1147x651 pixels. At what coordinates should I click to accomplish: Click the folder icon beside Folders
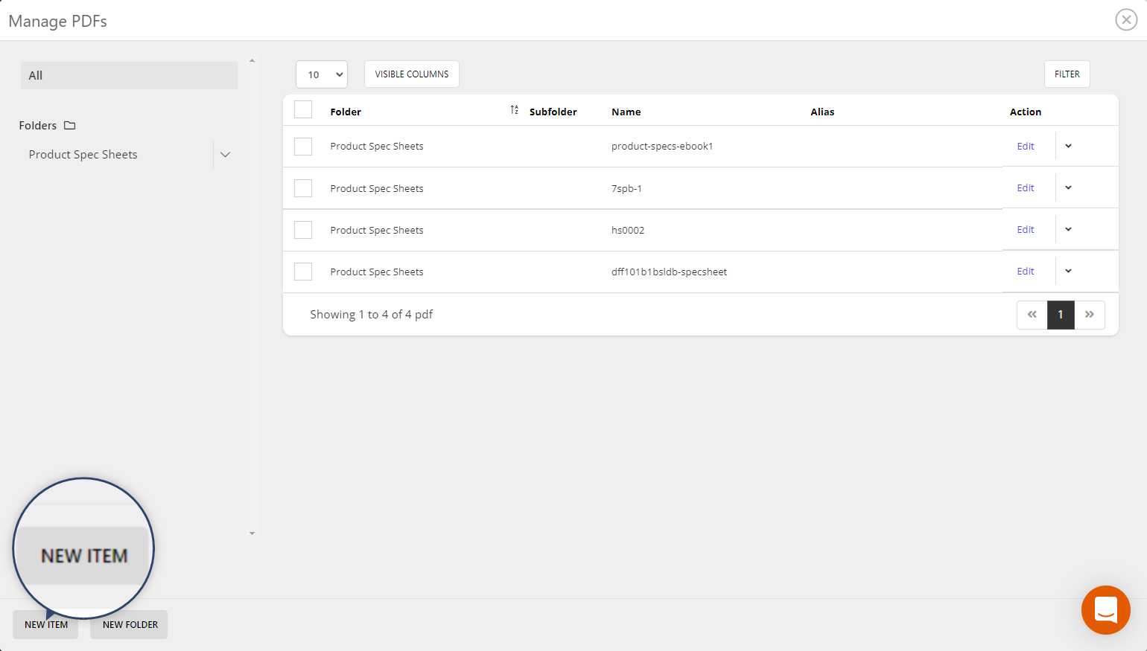click(70, 126)
